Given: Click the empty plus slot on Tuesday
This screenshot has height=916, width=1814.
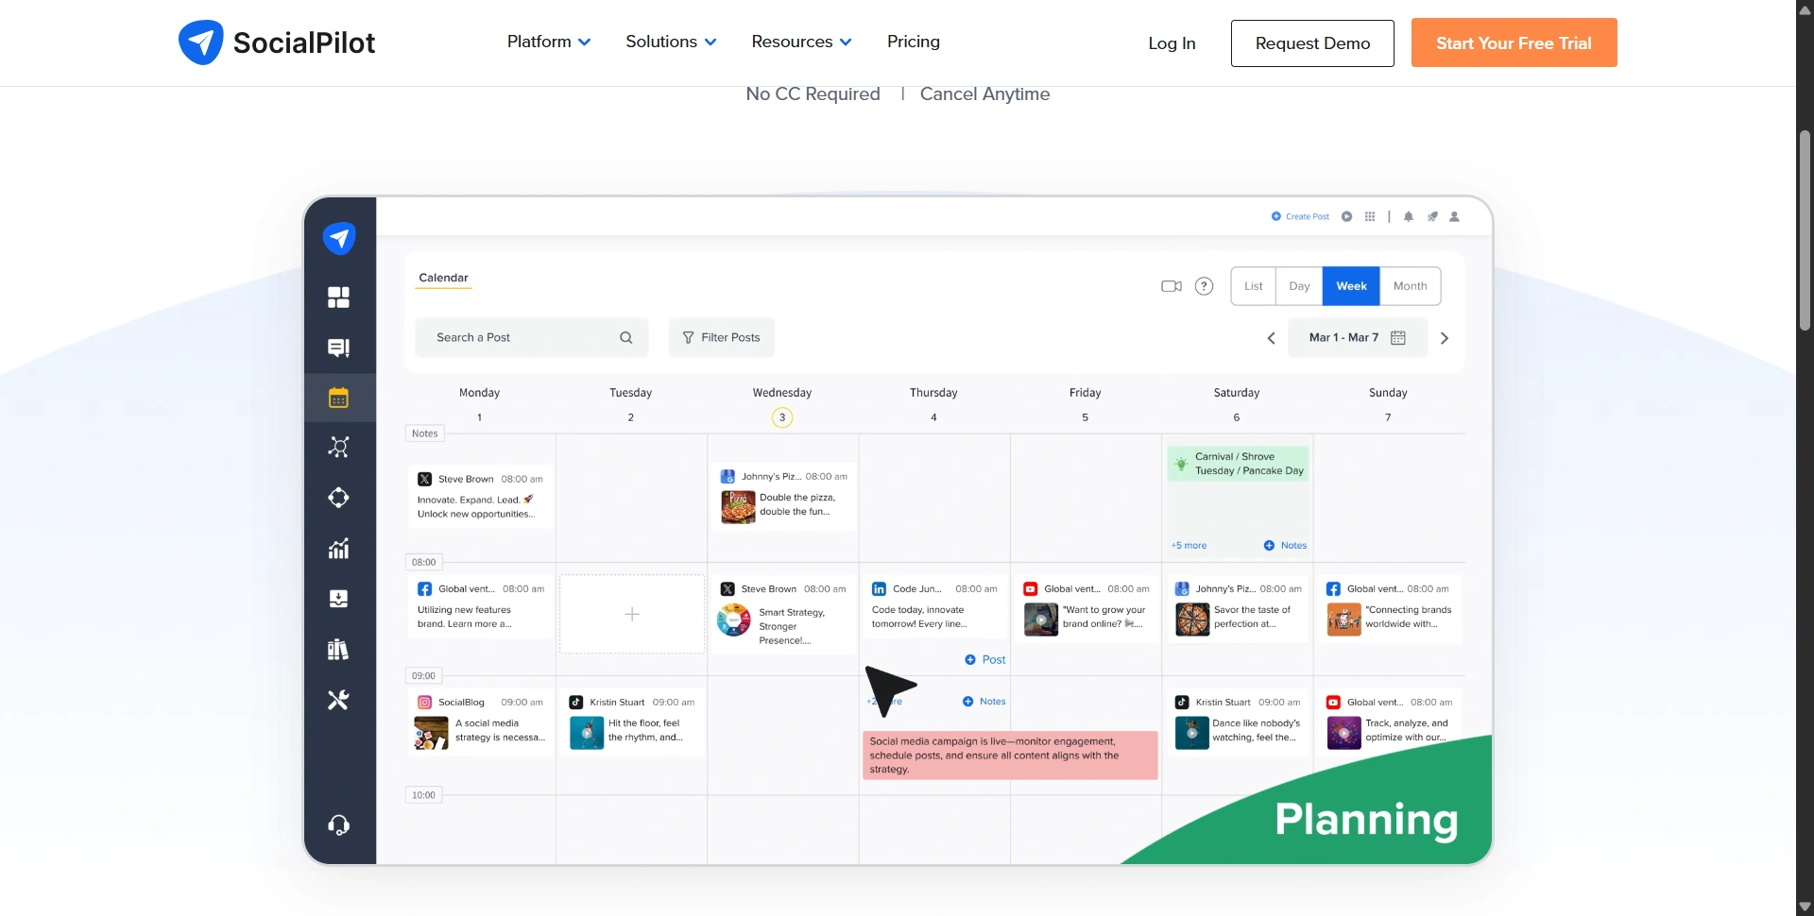Looking at the screenshot, I should coord(632,615).
